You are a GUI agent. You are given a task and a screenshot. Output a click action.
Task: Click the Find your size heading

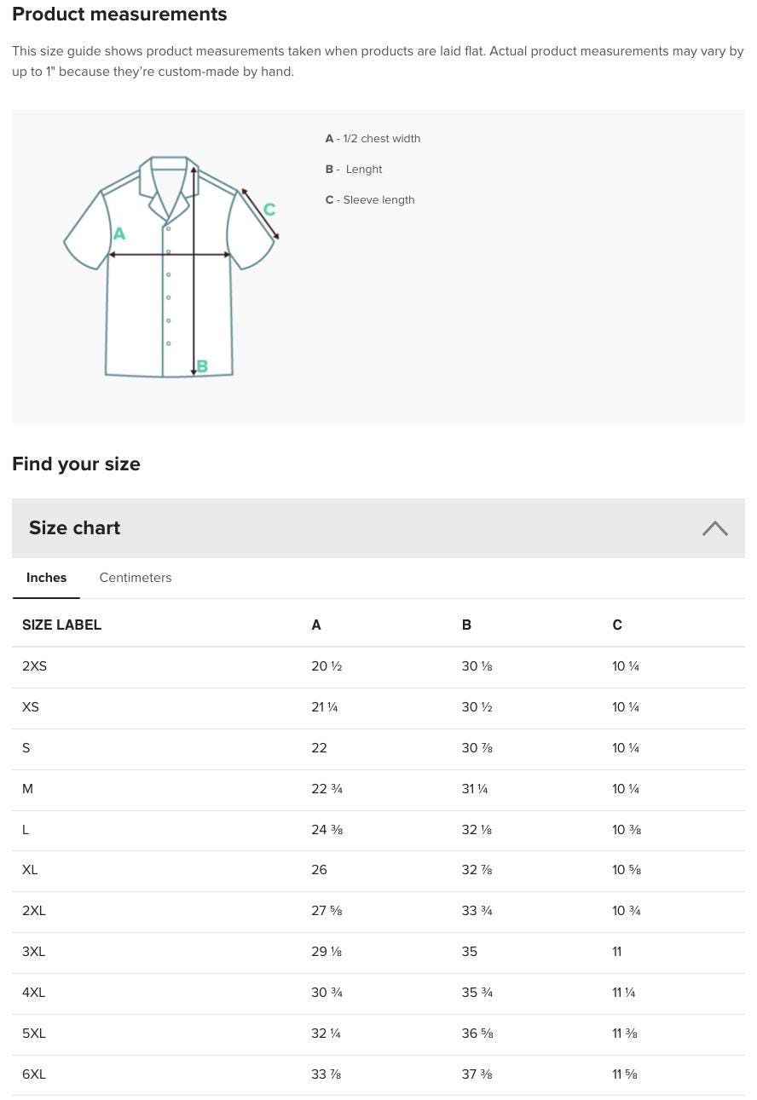click(76, 464)
